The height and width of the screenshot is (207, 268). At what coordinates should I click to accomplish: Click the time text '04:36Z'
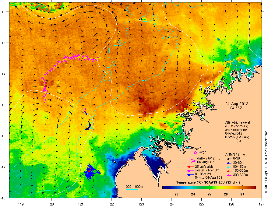tap(237, 108)
